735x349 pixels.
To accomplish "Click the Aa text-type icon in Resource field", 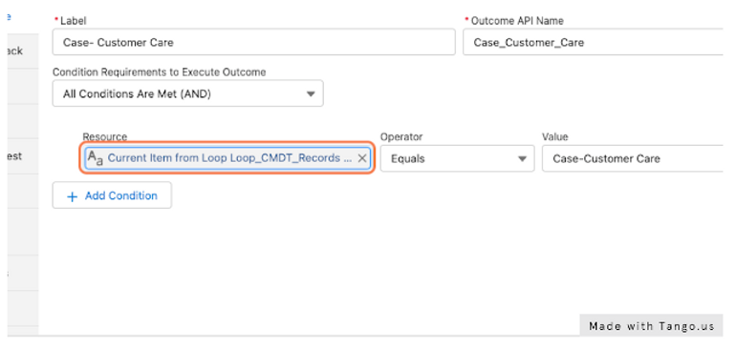I will (96, 158).
